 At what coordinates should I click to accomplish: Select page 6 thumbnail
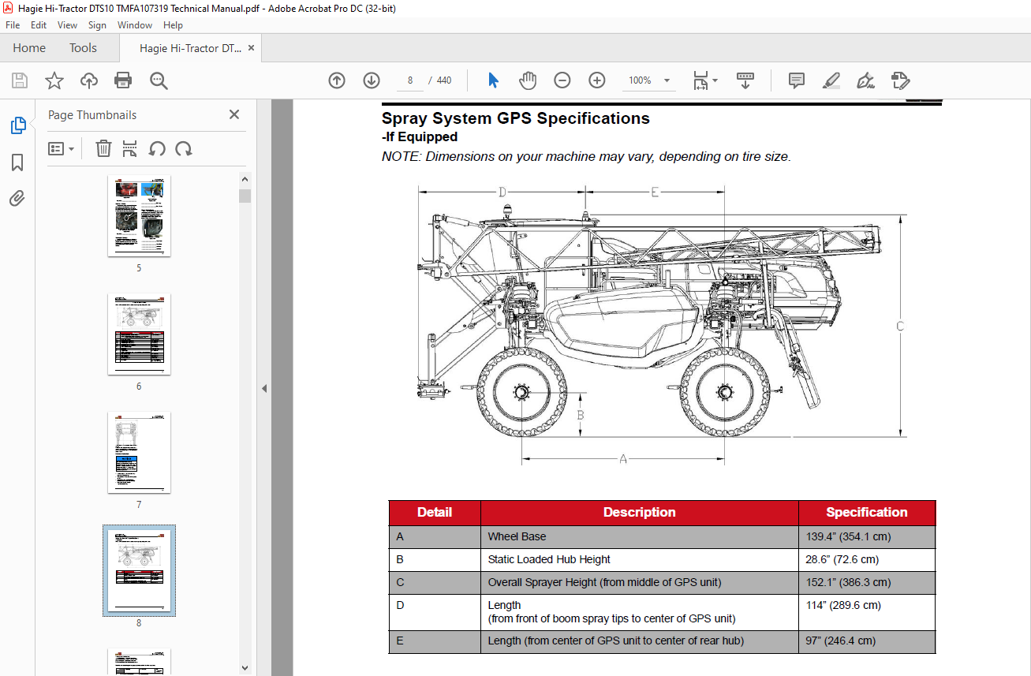coord(139,334)
